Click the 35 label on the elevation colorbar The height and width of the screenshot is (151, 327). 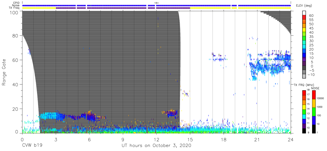click(x=311, y=37)
